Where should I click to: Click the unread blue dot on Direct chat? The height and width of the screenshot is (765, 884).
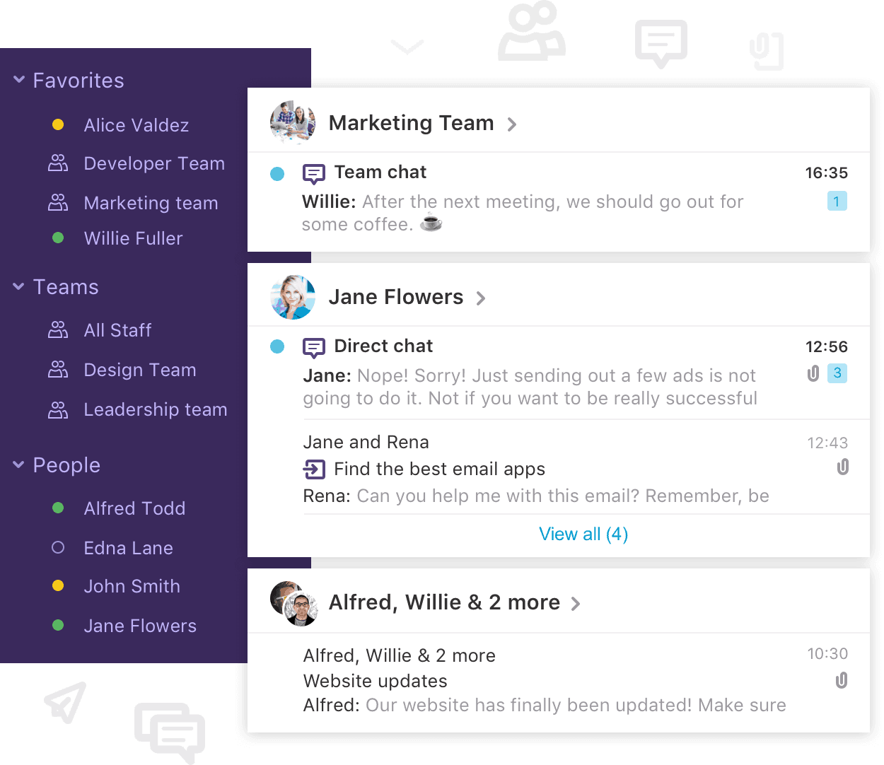pos(277,346)
